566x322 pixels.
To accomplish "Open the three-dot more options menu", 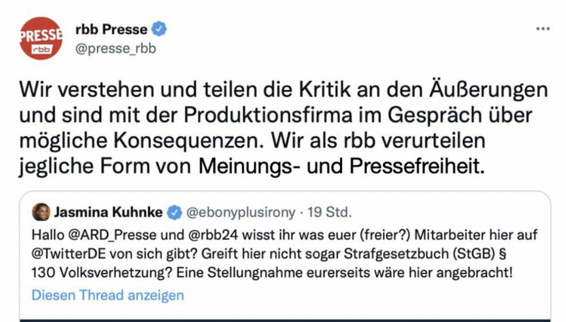I will (x=542, y=29).
